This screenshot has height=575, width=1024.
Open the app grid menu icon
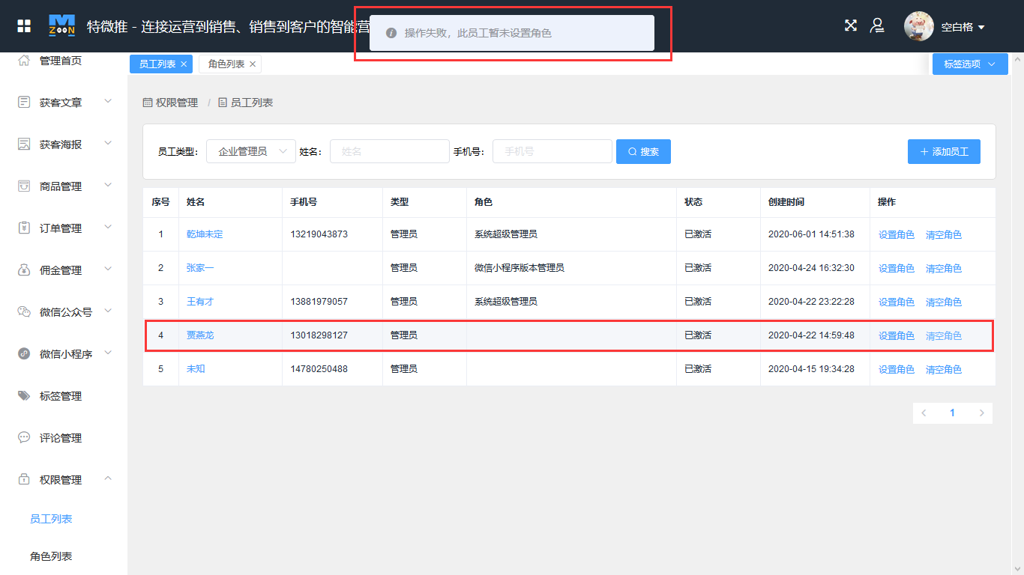pos(24,27)
